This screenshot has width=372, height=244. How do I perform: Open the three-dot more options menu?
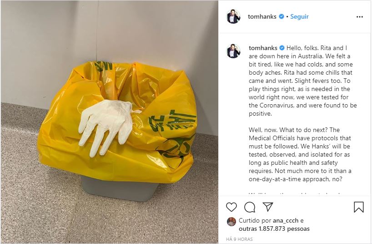[x=360, y=17]
